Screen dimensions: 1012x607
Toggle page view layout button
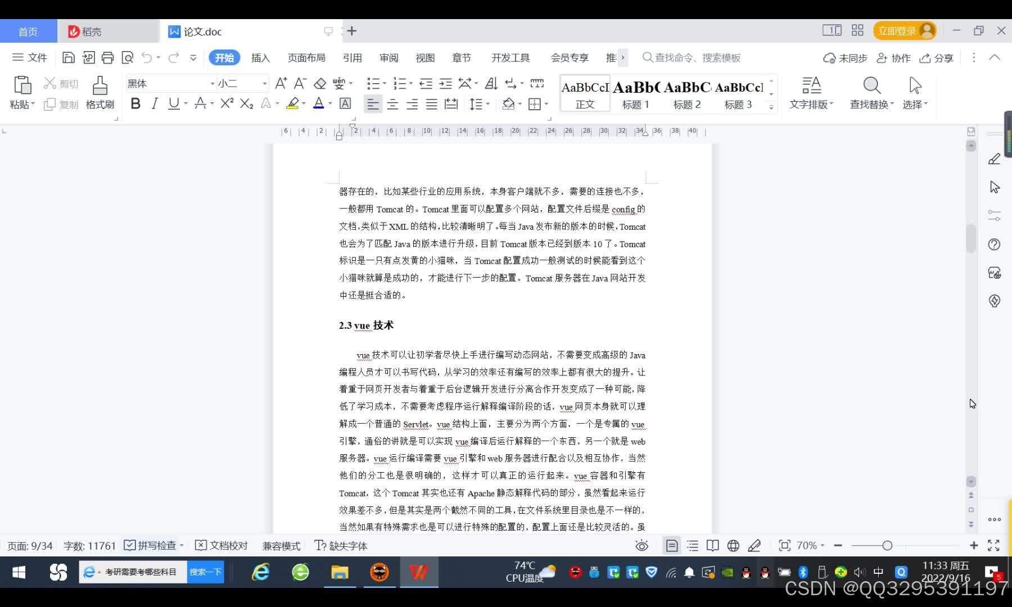click(x=672, y=545)
